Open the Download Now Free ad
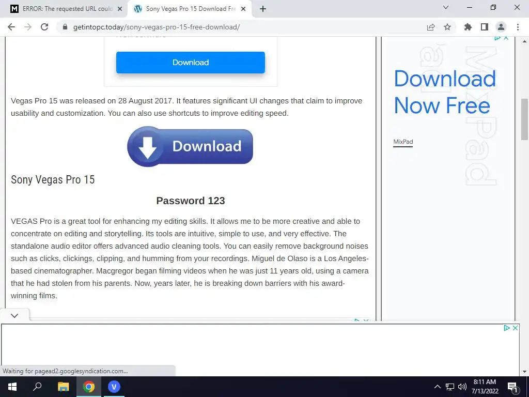This screenshot has height=397, width=529. (x=445, y=92)
